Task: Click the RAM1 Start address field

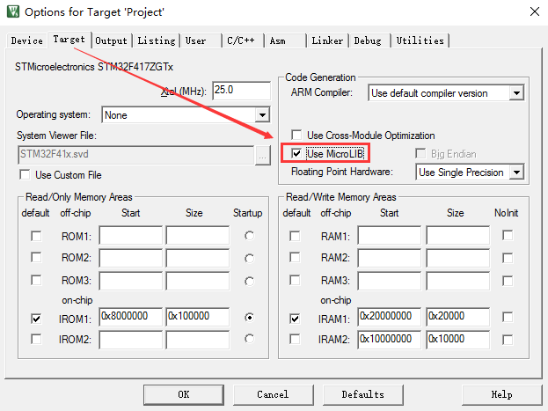Action: tap(390, 235)
